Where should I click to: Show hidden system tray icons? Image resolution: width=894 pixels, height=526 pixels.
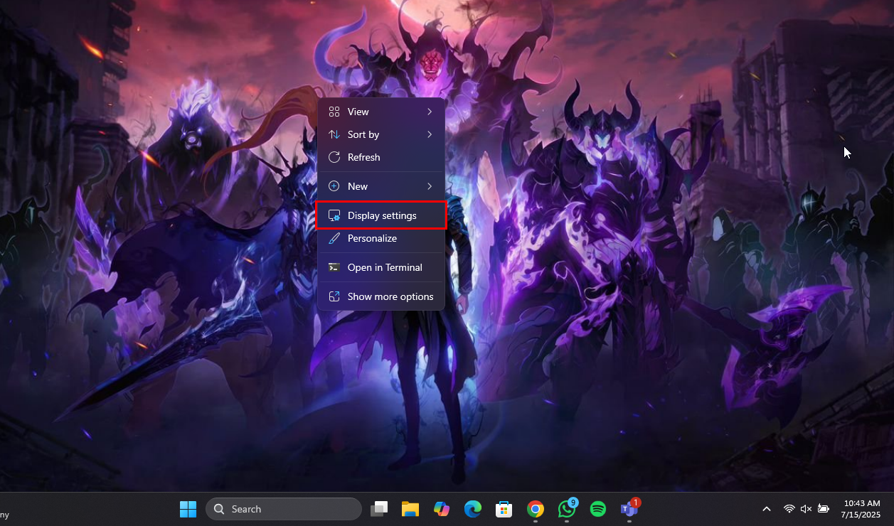767,509
